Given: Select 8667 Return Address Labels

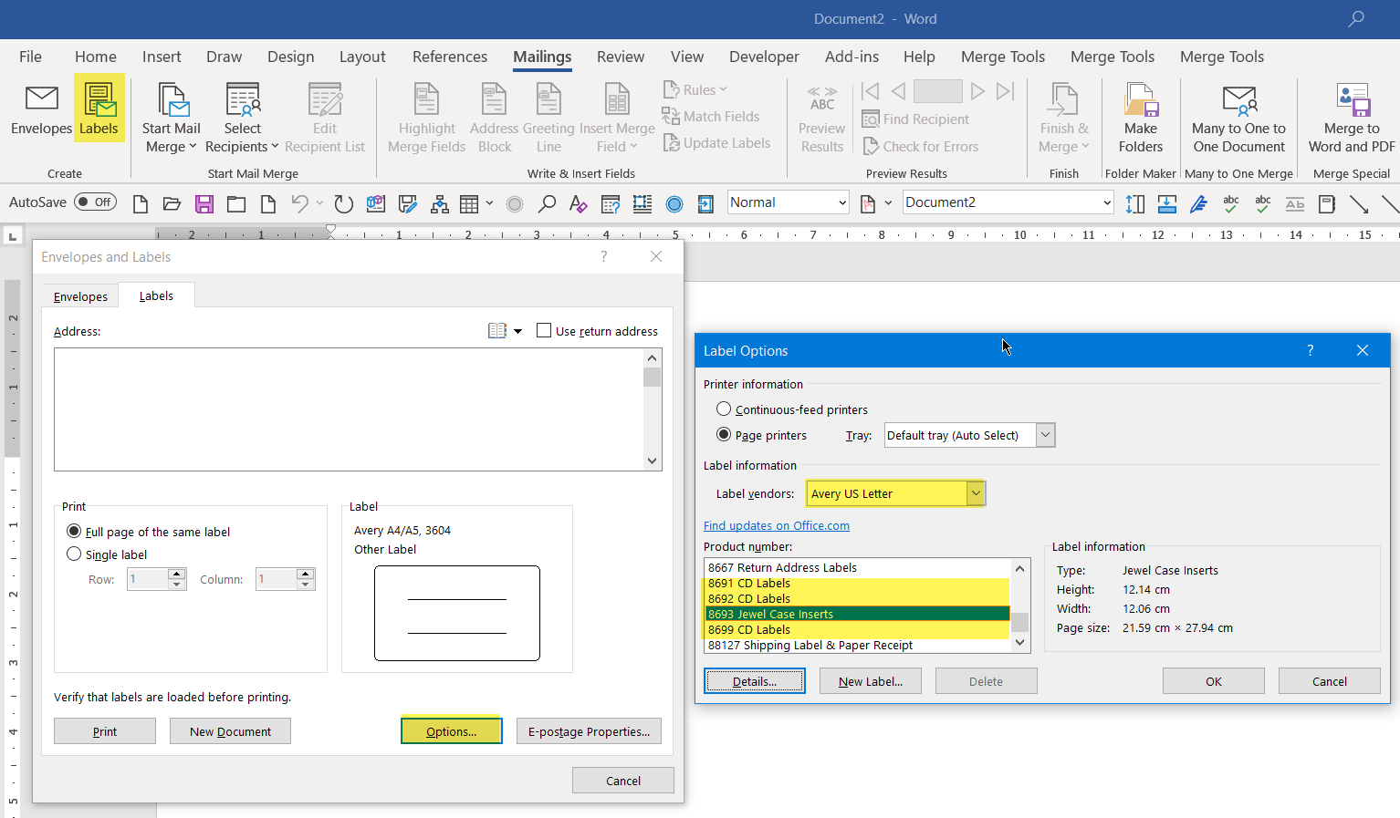Looking at the screenshot, I should click(x=857, y=567).
